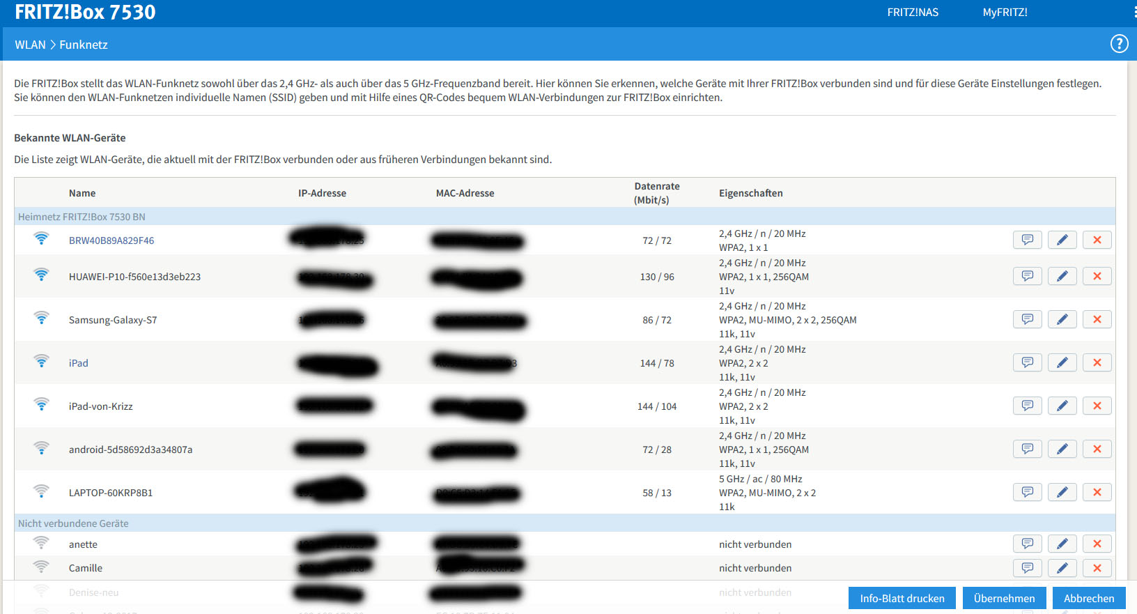
Task: Click the Abbrechen button
Action: (1089, 598)
